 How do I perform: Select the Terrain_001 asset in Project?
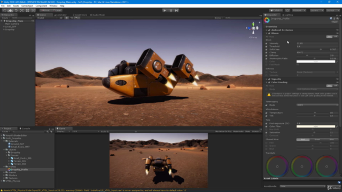point(18,161)
